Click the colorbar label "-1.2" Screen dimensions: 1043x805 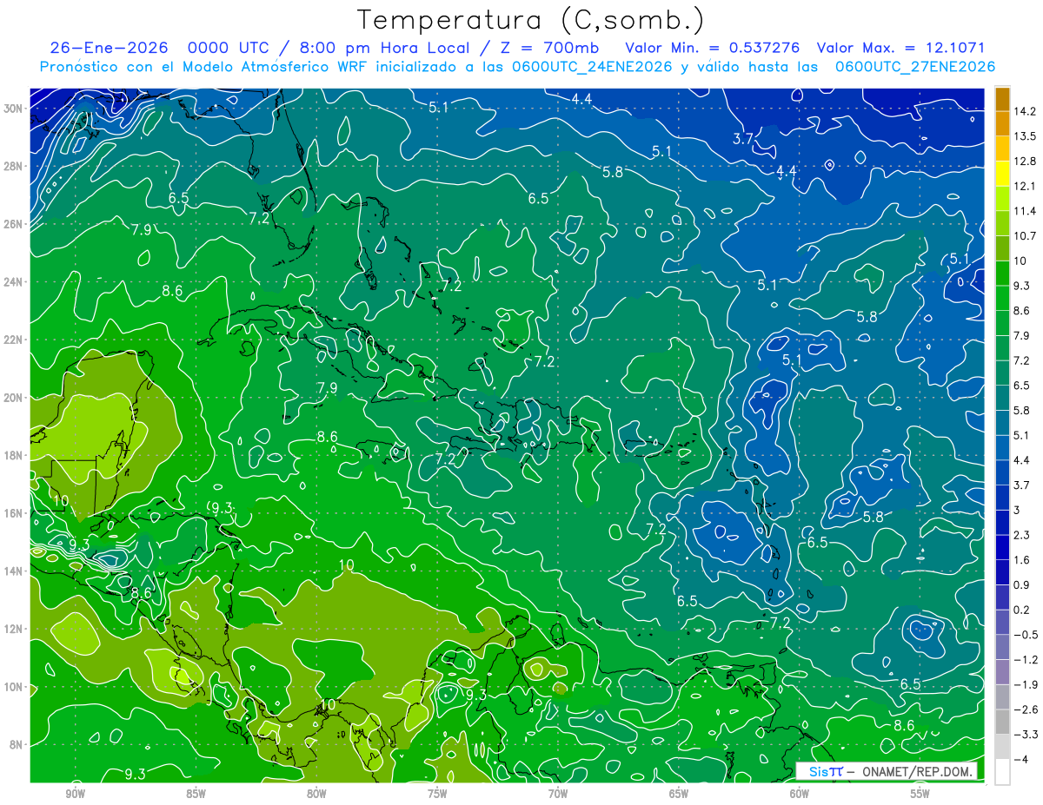click(1025, 660)
